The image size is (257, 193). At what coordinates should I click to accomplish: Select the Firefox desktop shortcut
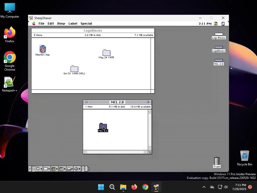pos(10,35)
